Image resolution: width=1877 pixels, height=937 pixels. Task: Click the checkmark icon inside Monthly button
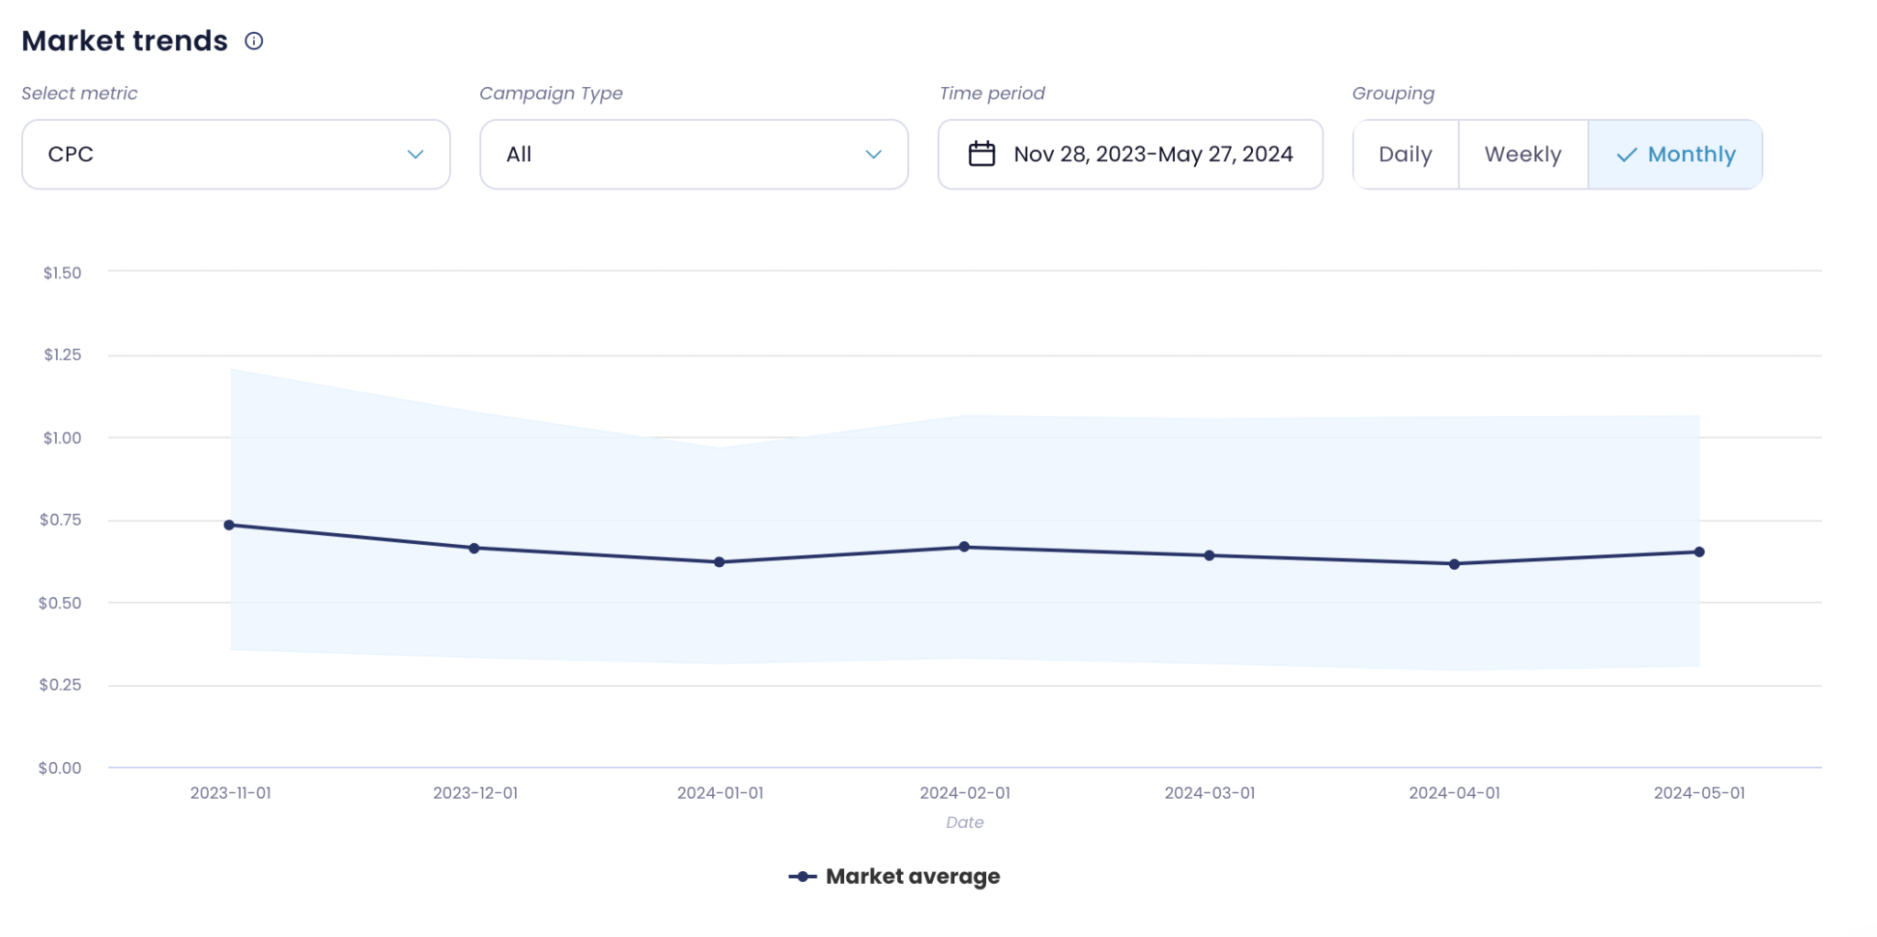click(1626, 155)
